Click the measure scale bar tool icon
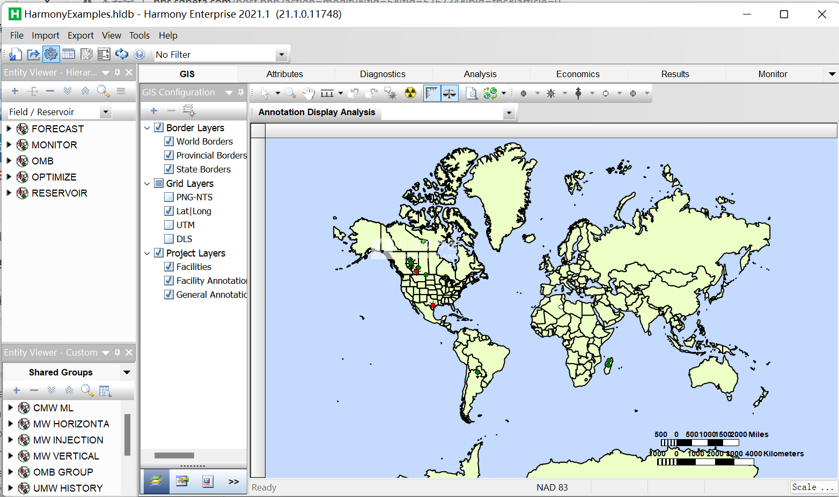The height and width of the screenshot is (497, 839). (327, 93)
